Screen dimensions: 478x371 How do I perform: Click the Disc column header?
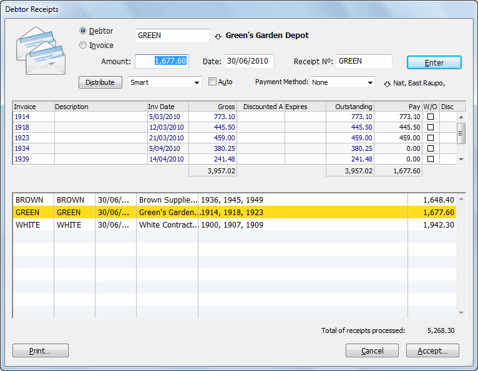point(447,107)
